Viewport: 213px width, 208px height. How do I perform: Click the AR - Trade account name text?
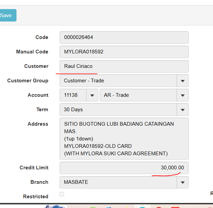tap(116, 95)
